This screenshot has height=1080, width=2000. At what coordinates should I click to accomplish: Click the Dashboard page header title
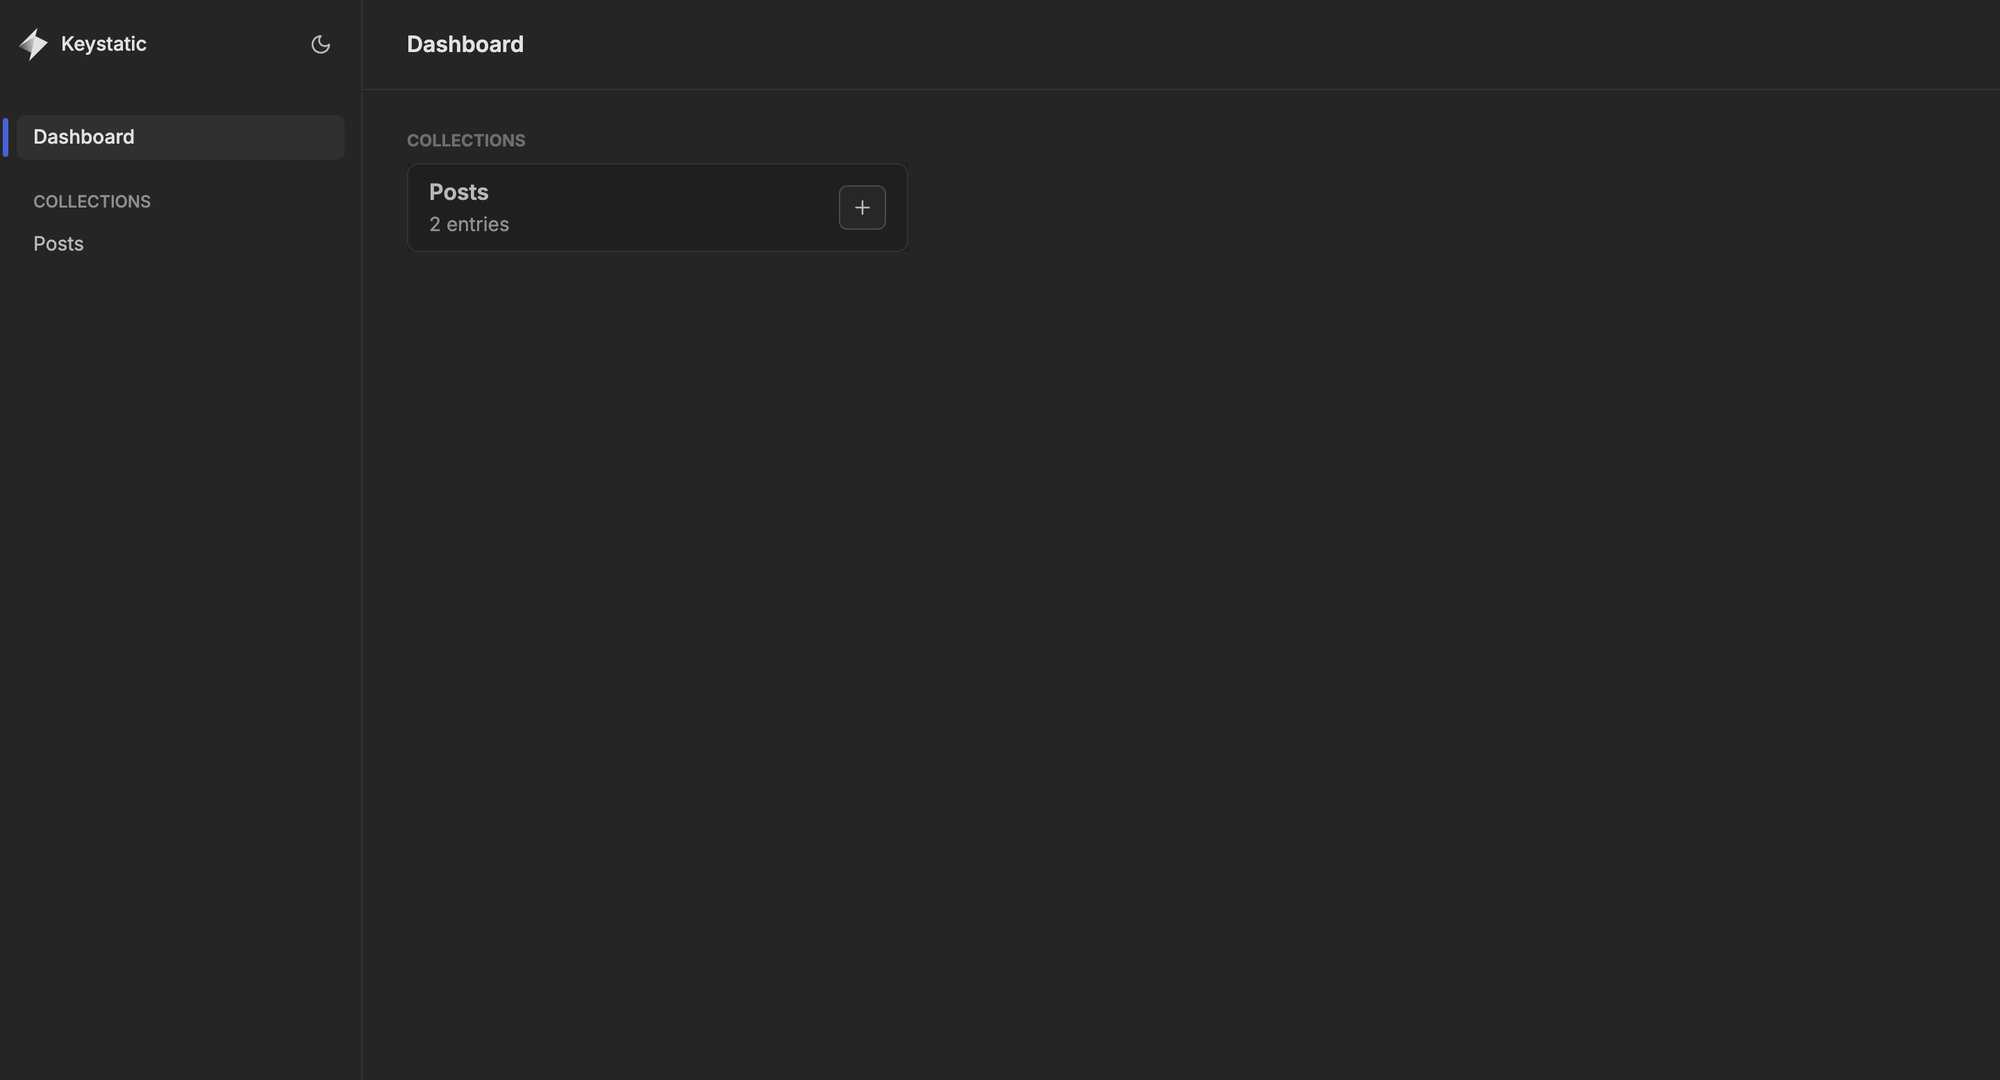coord(465,44)
